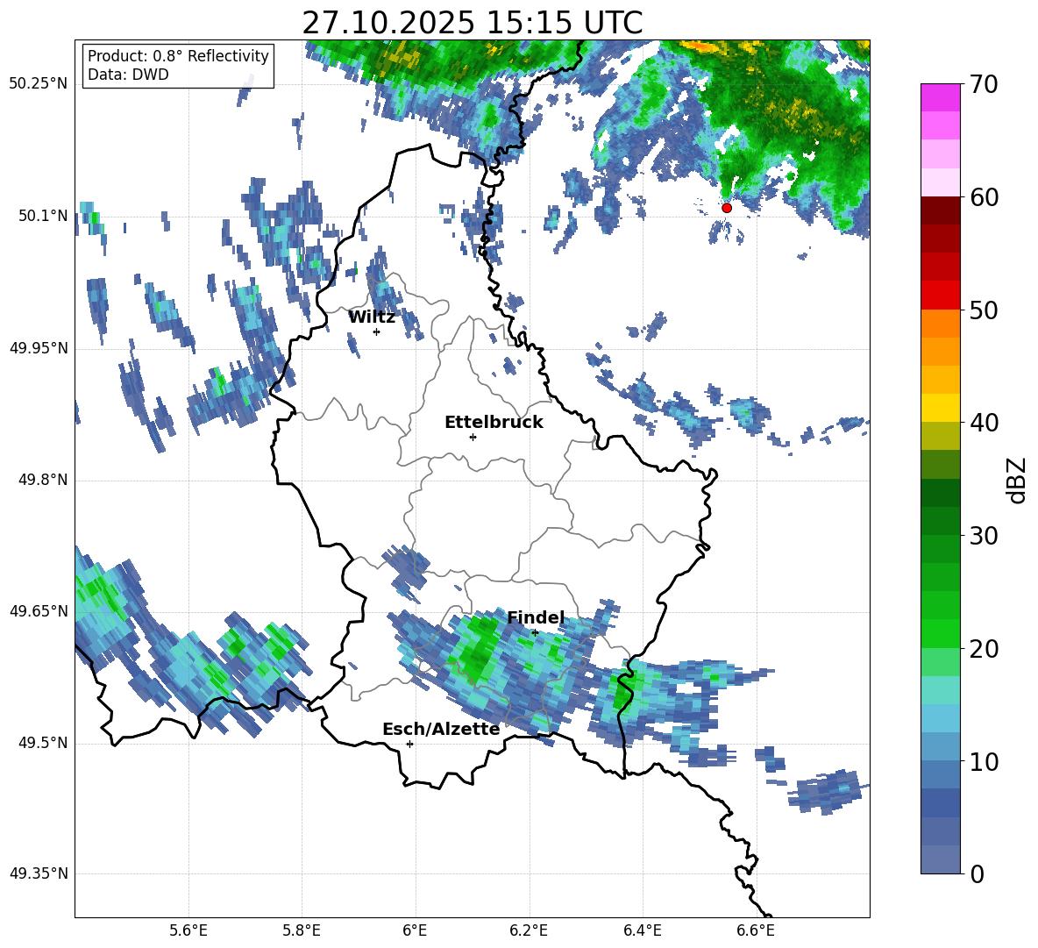Click the latitude label 49.8°N

tap(42, 480)
